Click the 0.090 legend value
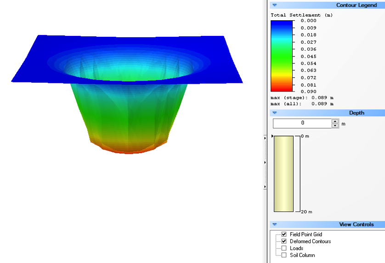385x263 pixels. pyautogui.click(x=308, y=91)
